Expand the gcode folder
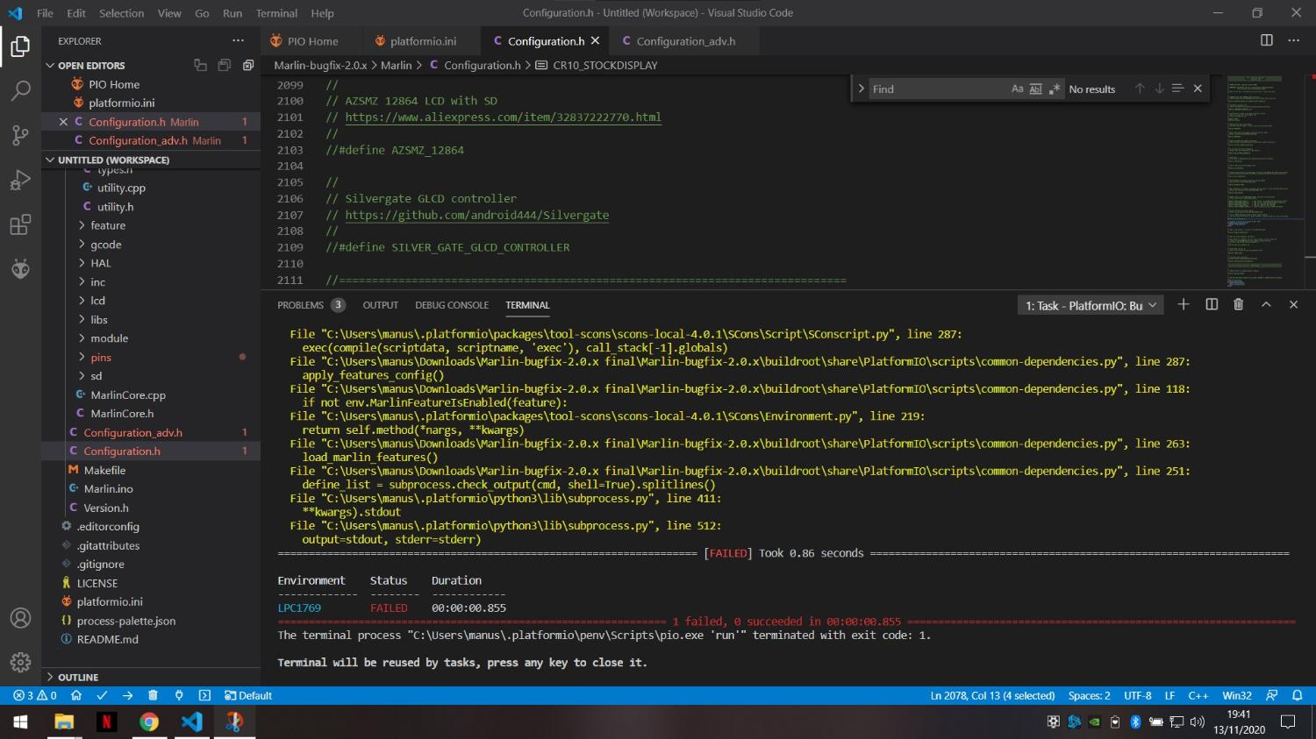 pos(105,245)
